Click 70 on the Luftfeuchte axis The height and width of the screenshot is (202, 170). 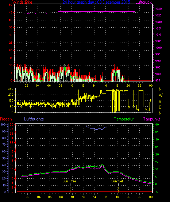tap(4, 144)
